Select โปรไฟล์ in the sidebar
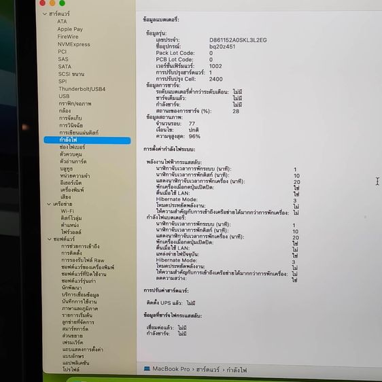 (71, 369)
